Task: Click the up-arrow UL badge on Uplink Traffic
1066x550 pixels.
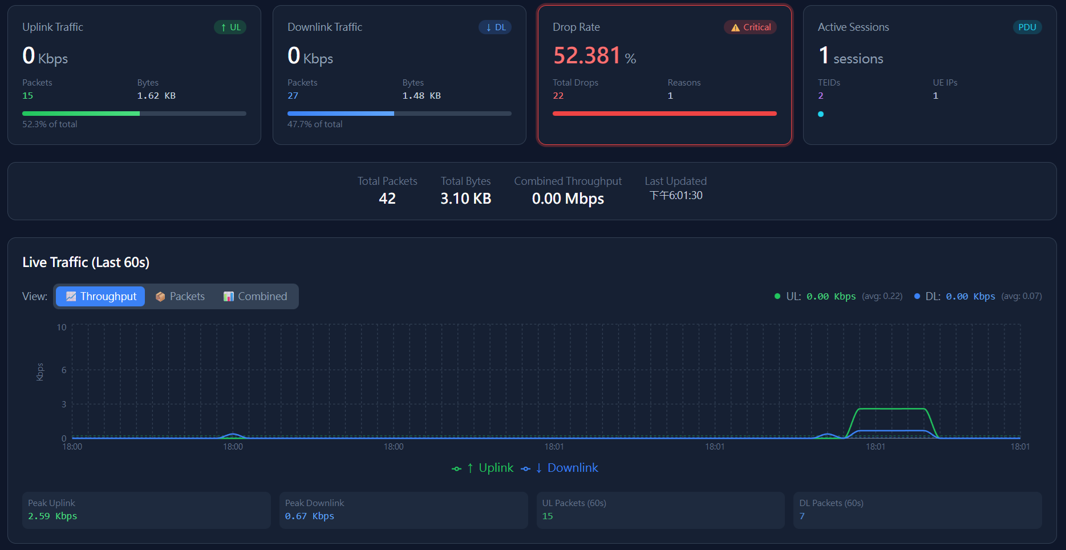Action: [230, 27]
